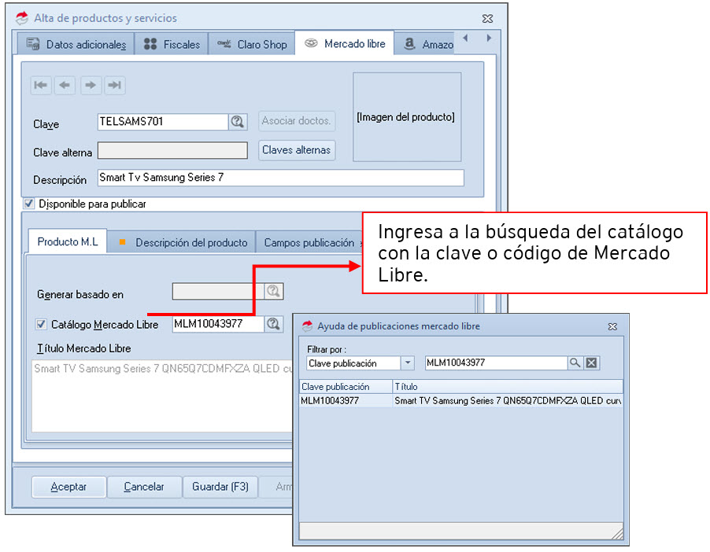
Task: Jump to last record arrow
Action: point(115,86)
